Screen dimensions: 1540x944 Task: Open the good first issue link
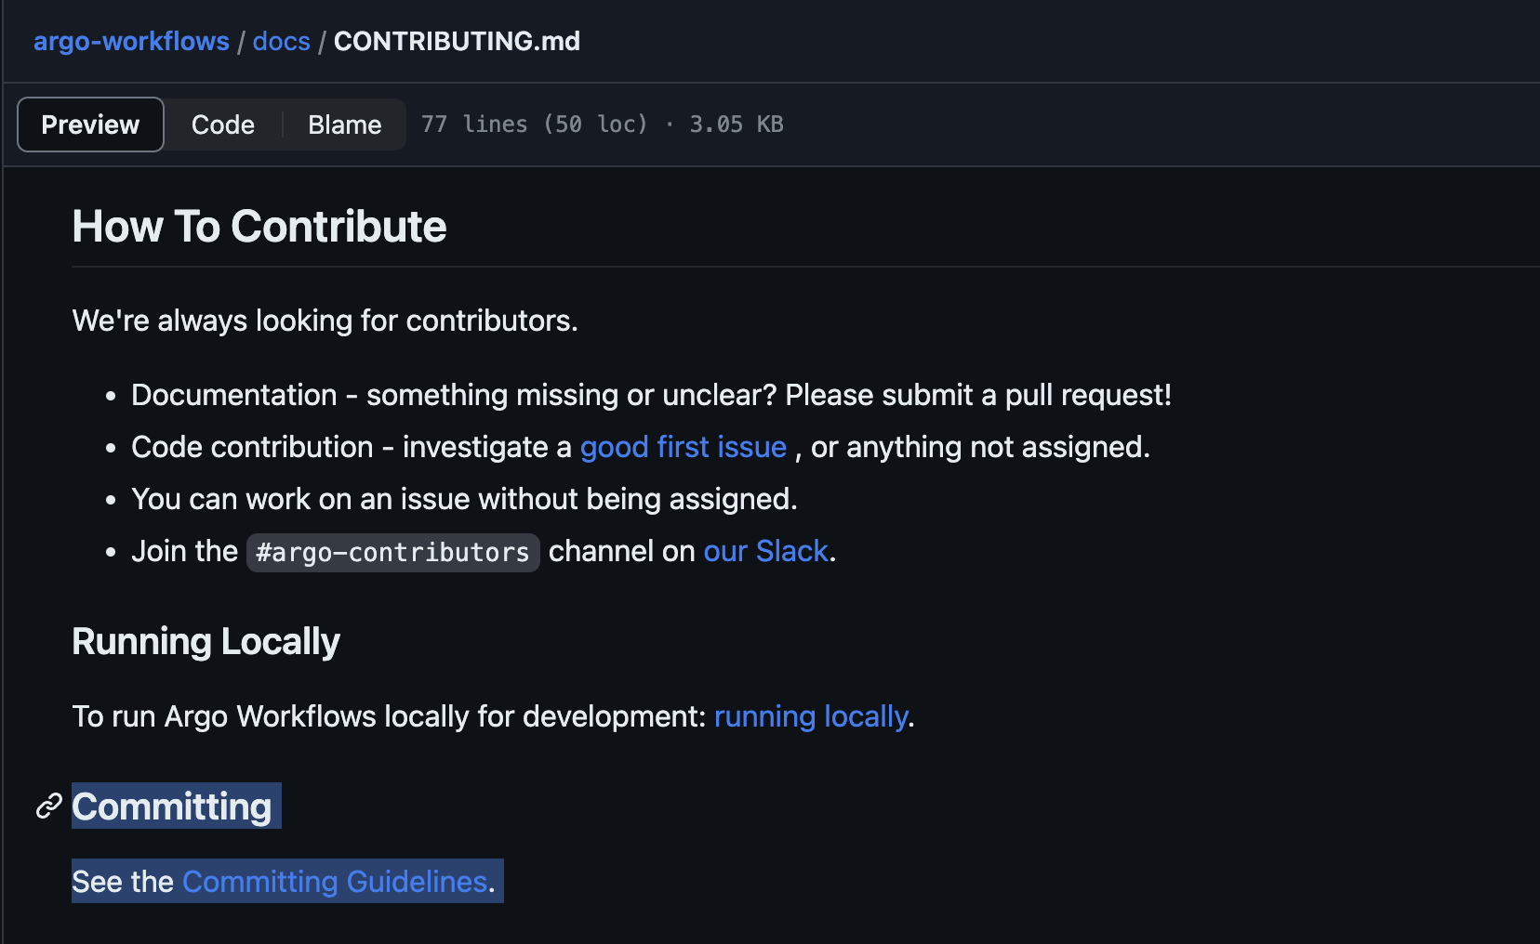coord(684,447)
